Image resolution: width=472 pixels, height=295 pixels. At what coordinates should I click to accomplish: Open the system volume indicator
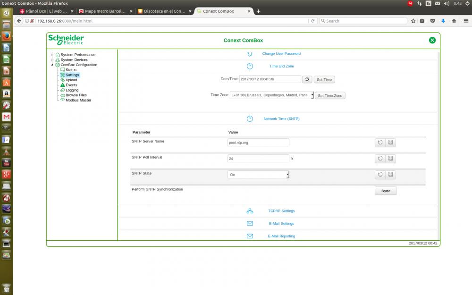pos(446,3)
